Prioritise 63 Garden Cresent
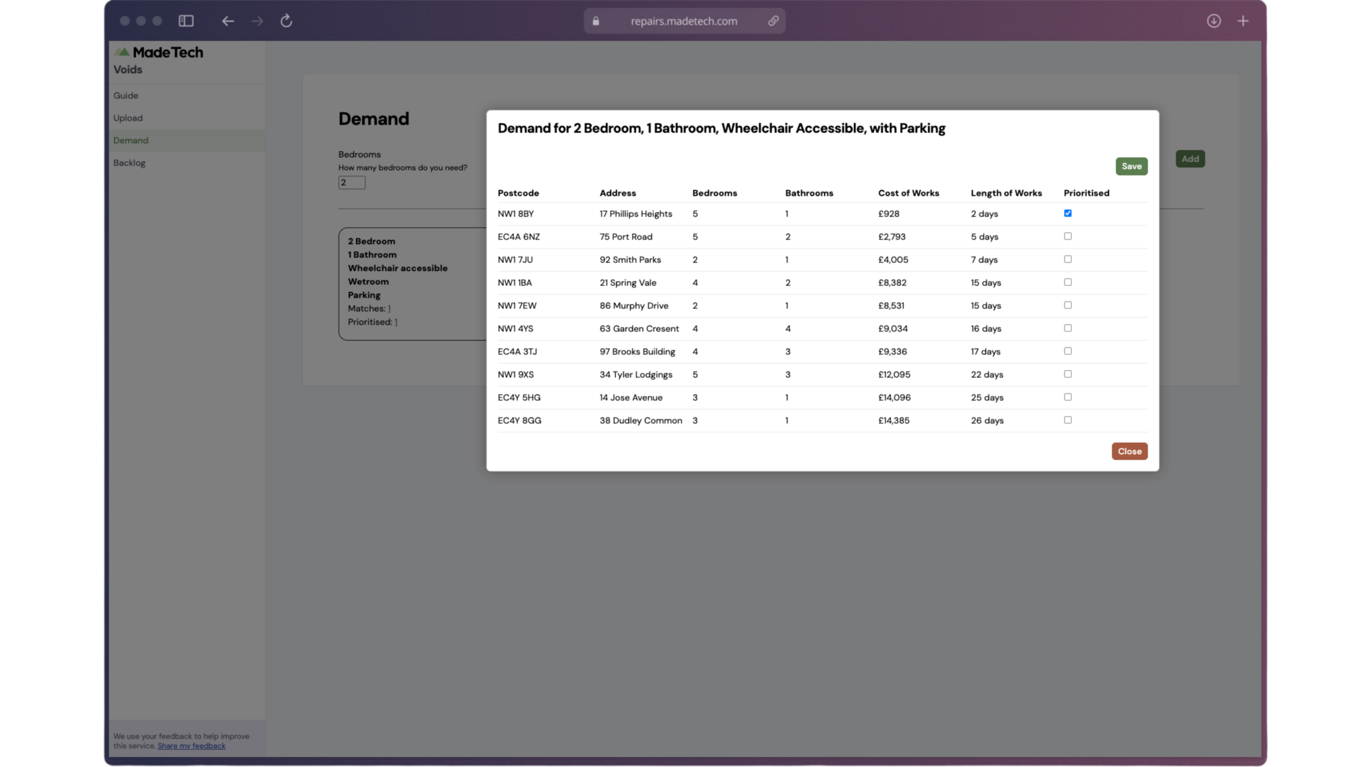 click(1068, 328)
